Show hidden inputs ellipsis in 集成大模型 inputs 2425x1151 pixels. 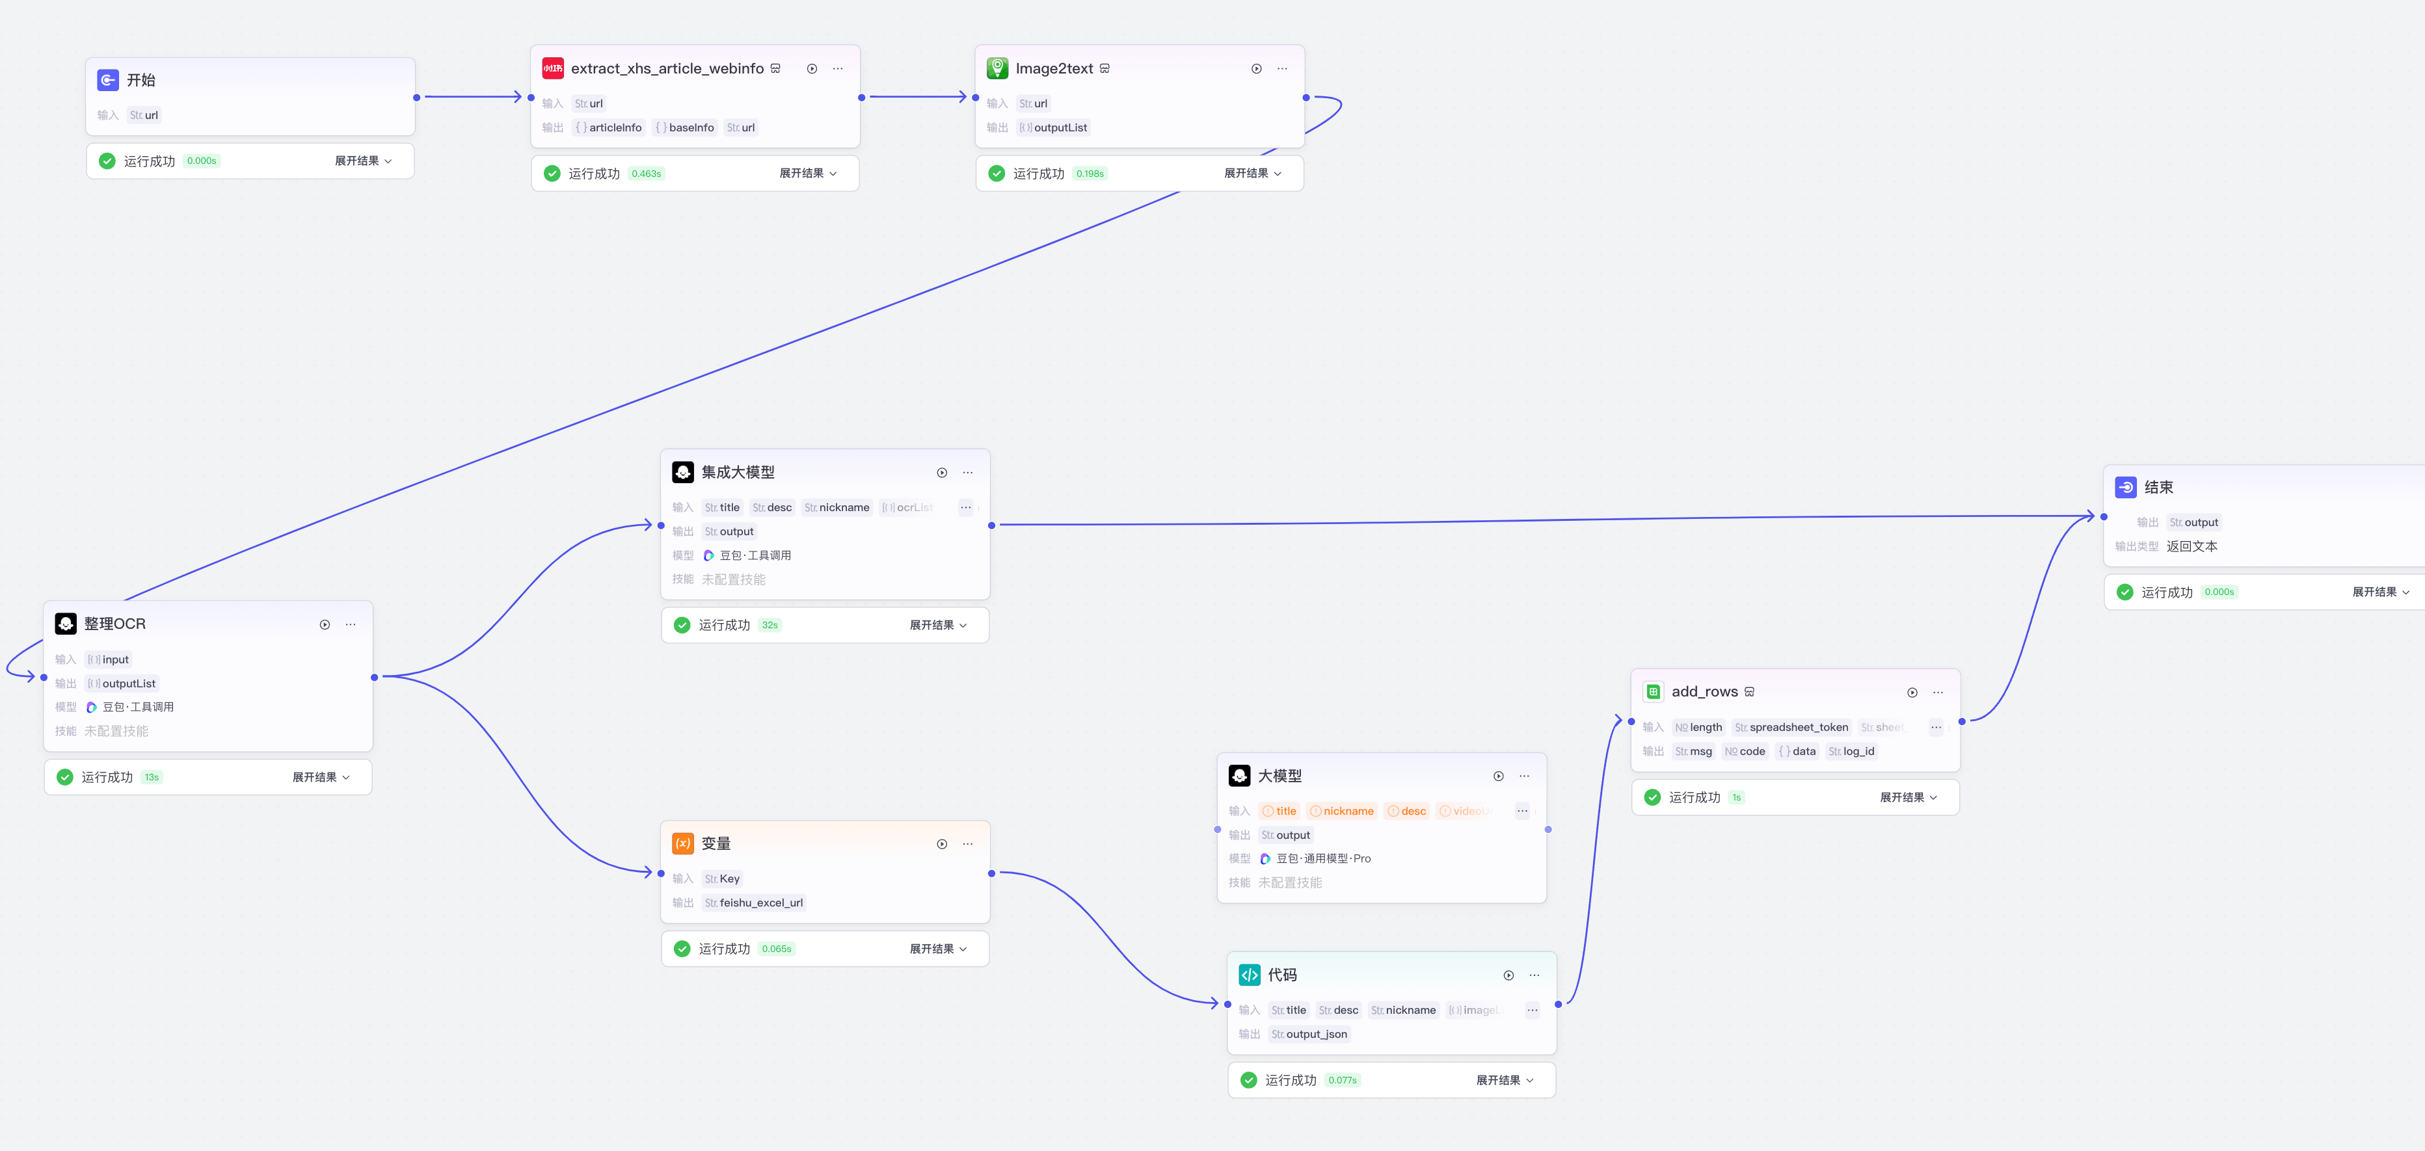966,507
